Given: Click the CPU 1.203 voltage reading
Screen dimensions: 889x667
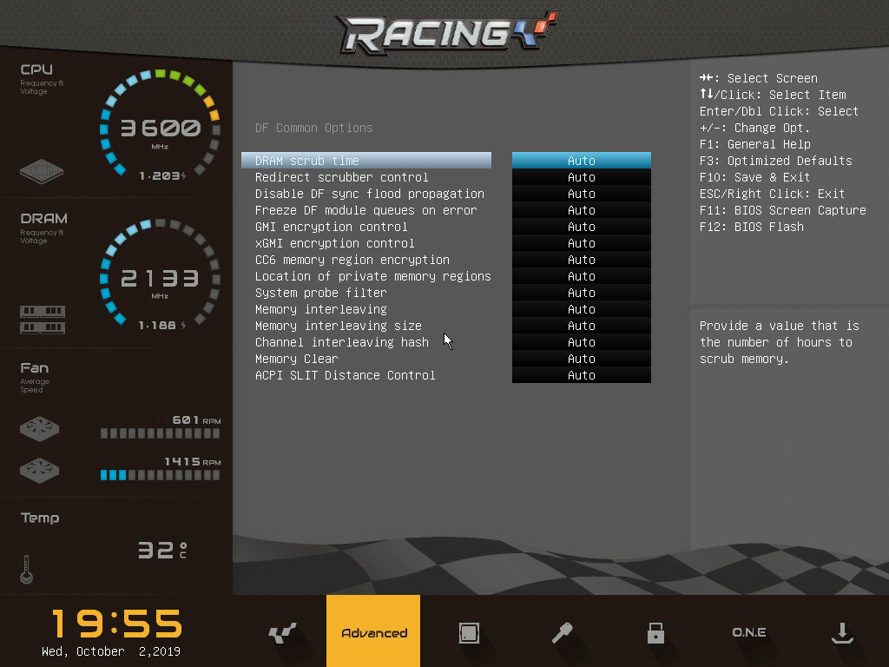Looking at the screenshot, I should (x=162, y=175).
